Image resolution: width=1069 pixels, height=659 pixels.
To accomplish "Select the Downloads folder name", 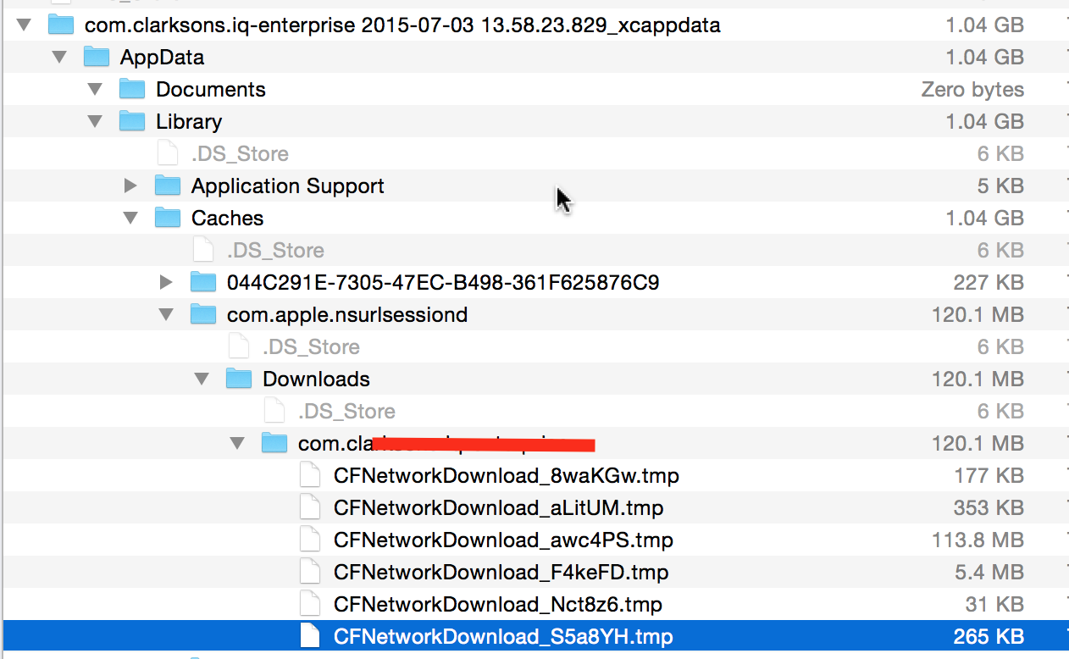I will (316, 379).
